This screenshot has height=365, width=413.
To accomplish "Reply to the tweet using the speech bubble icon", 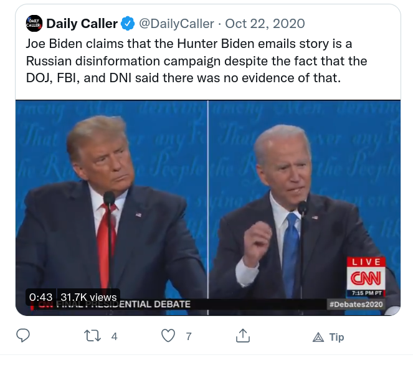I will tap(24, 336).
